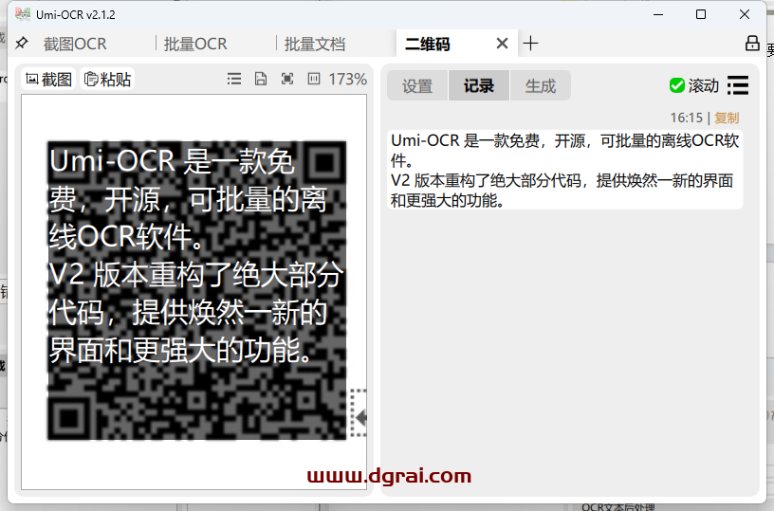This screenshot has height=511, width=774.
Task: Save the image with the save icon
Action: (x=261, y=79)
